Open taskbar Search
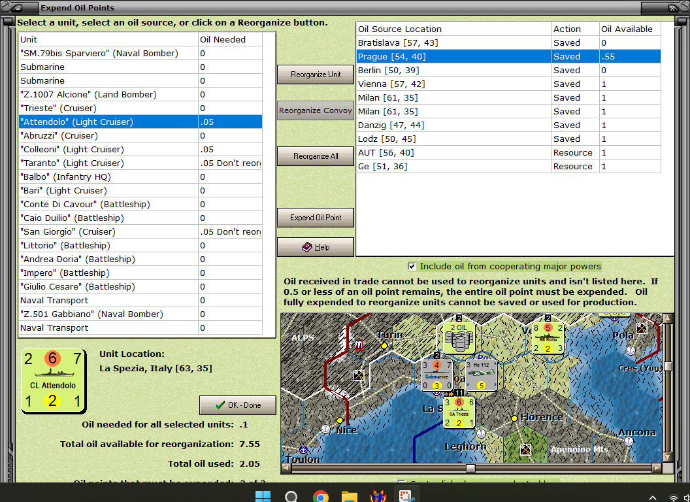Screen dimensions: 690x502 coord(291,497)
